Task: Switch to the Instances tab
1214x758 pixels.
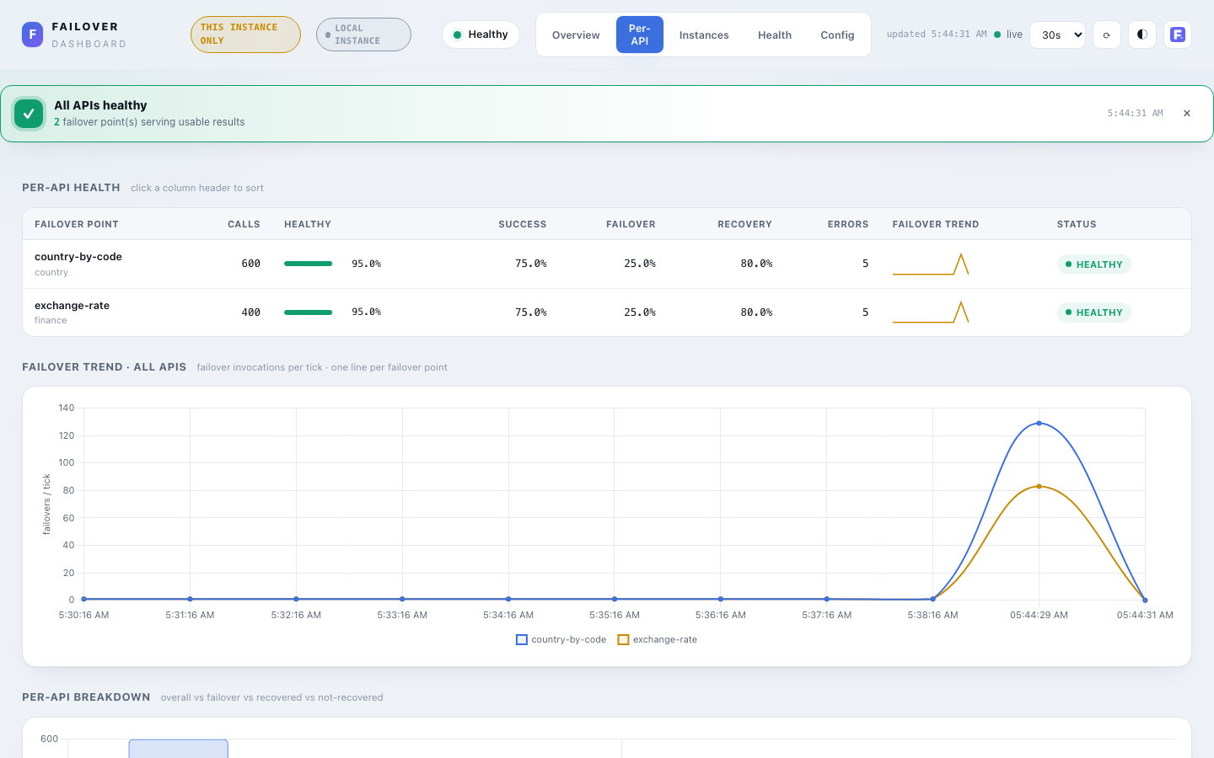Action: click(704, 35)
